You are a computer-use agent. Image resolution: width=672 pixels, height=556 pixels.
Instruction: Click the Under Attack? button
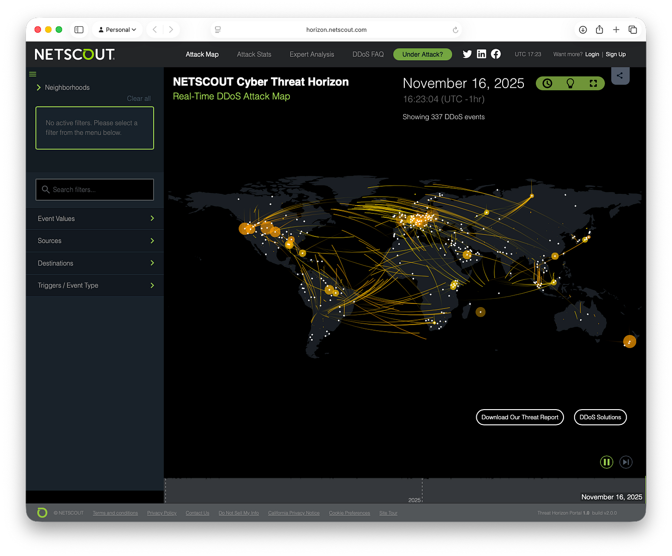point(422,54)
